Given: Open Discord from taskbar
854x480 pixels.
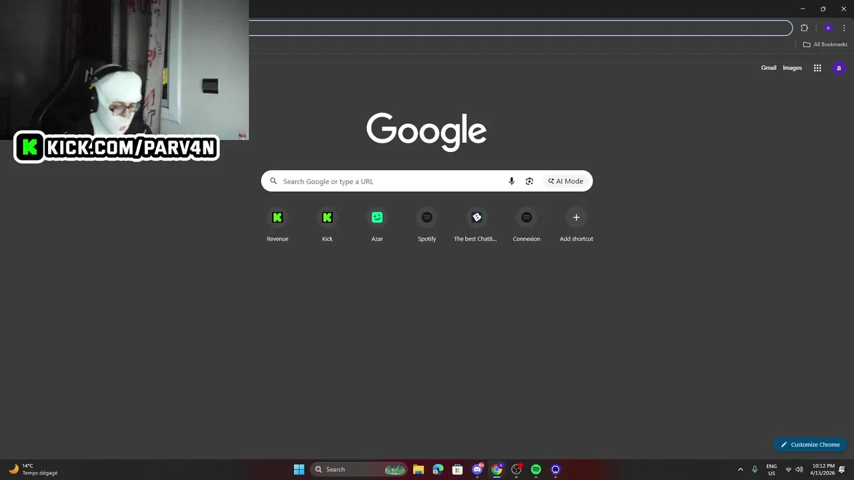Looking at the screenshot, I should pyautogui.click(x=477, y=469).
